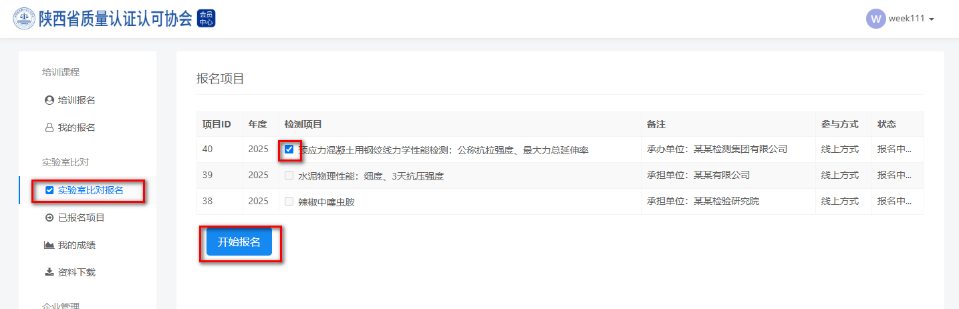Click the 辣椒中噻虫胺 project name
Viewport: 959px width, 309px height.
point(326,202)
